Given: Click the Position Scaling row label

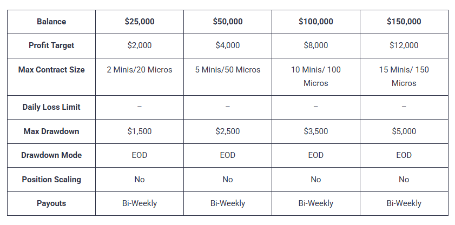Looking at the screenshot, I should point(51,180).
